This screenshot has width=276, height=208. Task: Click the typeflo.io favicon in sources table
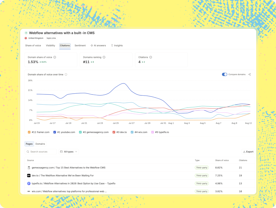(x=29, y=183)
